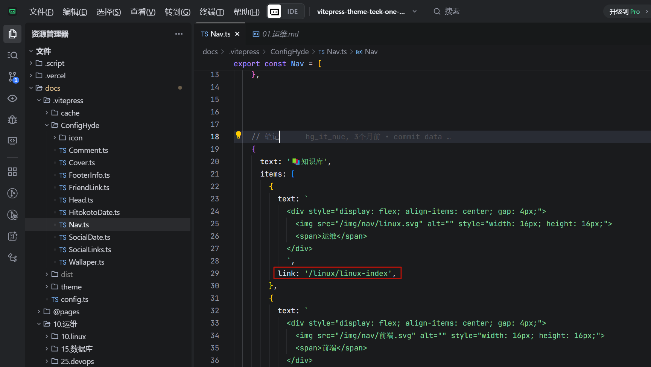Click the explorer panel more actions ellipsis
The image size is (651, 367).
coord(179,34)
